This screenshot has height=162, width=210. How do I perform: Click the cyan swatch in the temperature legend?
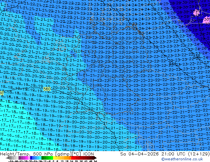click(40, 158)
